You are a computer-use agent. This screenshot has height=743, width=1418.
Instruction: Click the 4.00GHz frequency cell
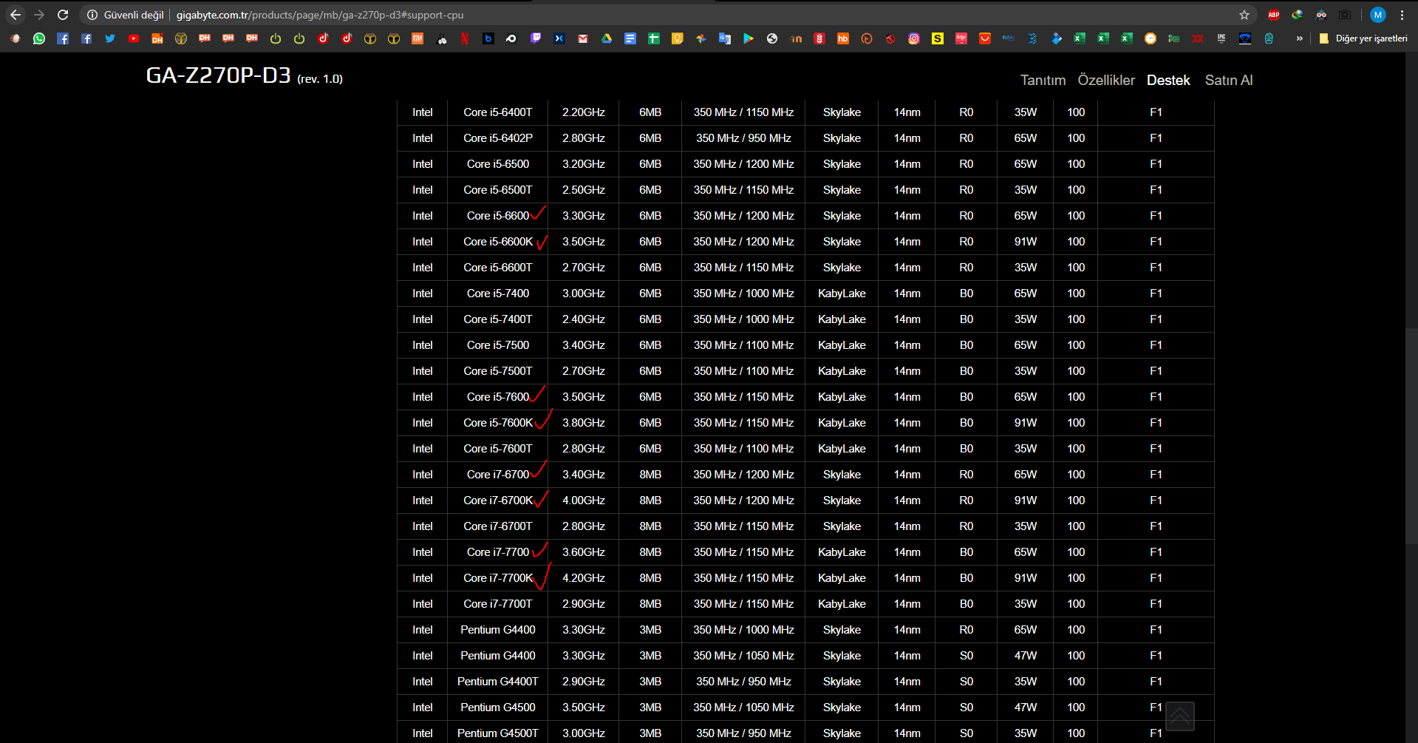pos(584,501)
